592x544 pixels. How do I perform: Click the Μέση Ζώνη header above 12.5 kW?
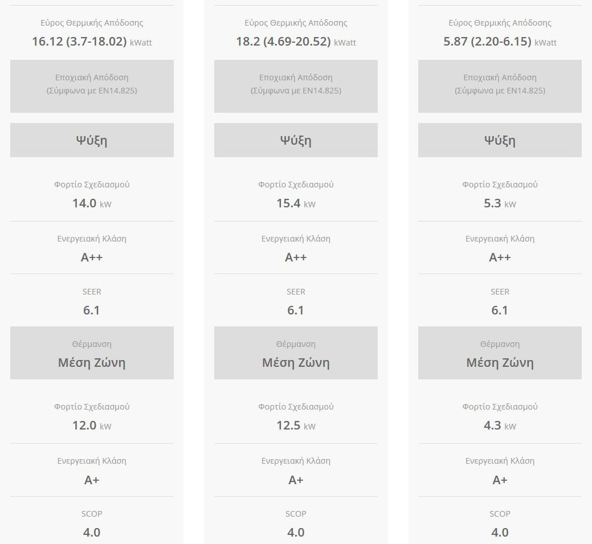click(x=296, y=362)
